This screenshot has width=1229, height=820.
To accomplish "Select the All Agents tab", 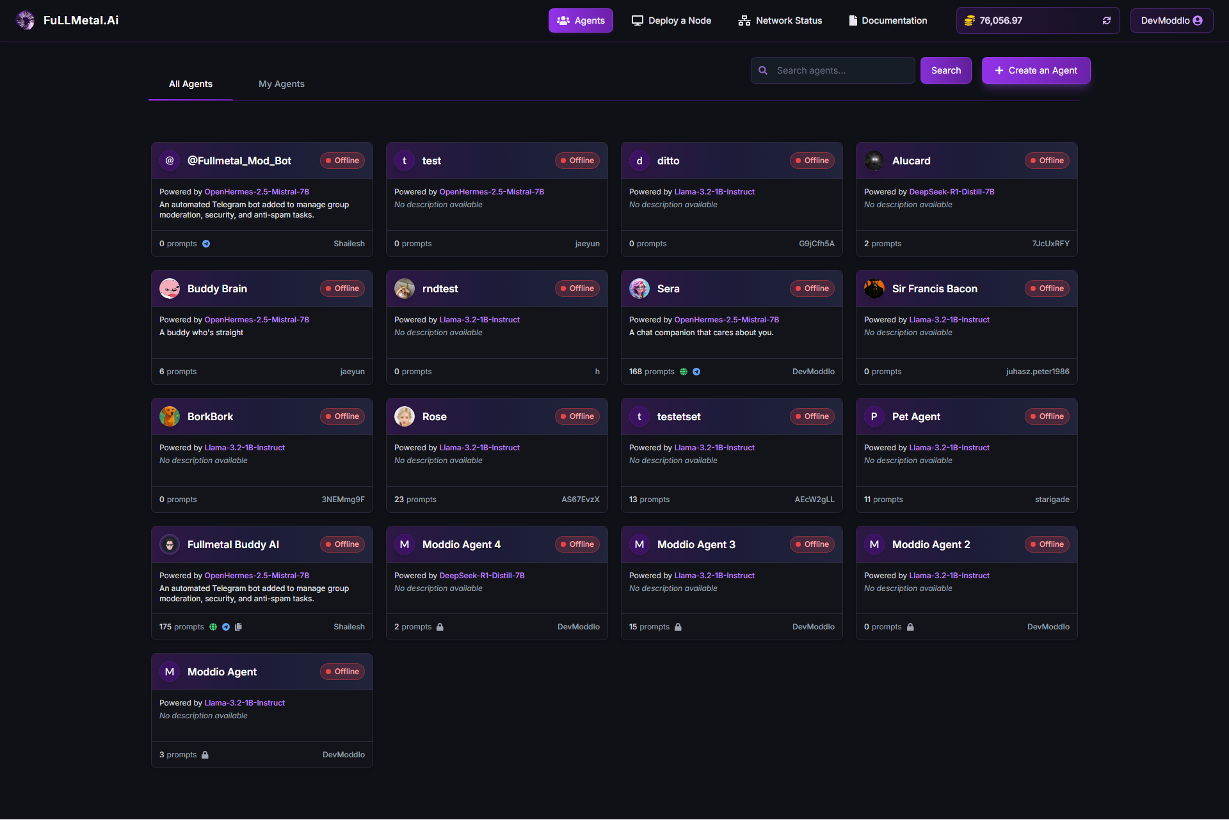I will point(190,84).
